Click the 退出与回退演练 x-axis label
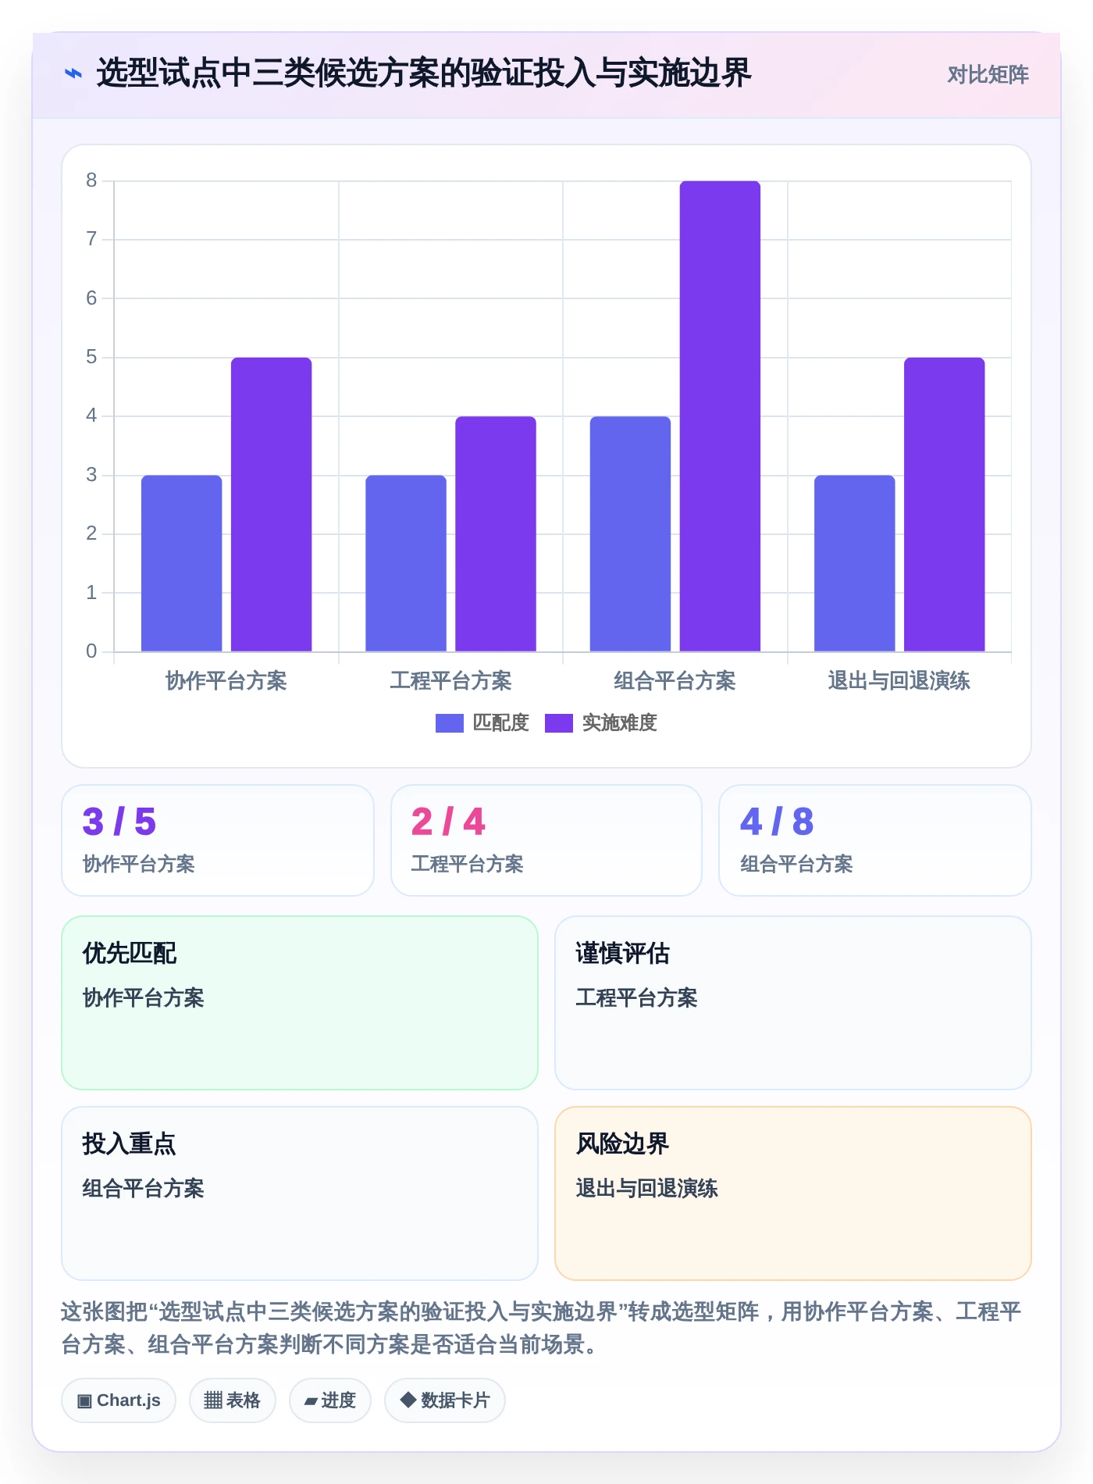Image resolution: width=1093 pixels, height=1484 pixels. coord(899,681)
